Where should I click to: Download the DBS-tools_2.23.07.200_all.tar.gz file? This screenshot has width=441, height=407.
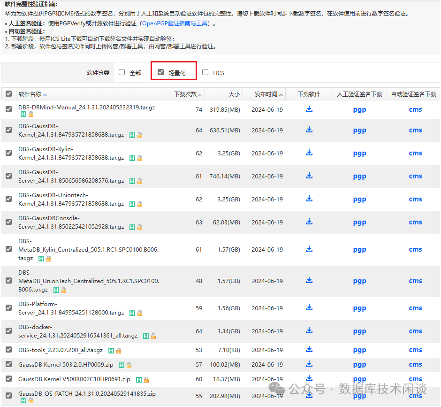[x=309, y=350]
